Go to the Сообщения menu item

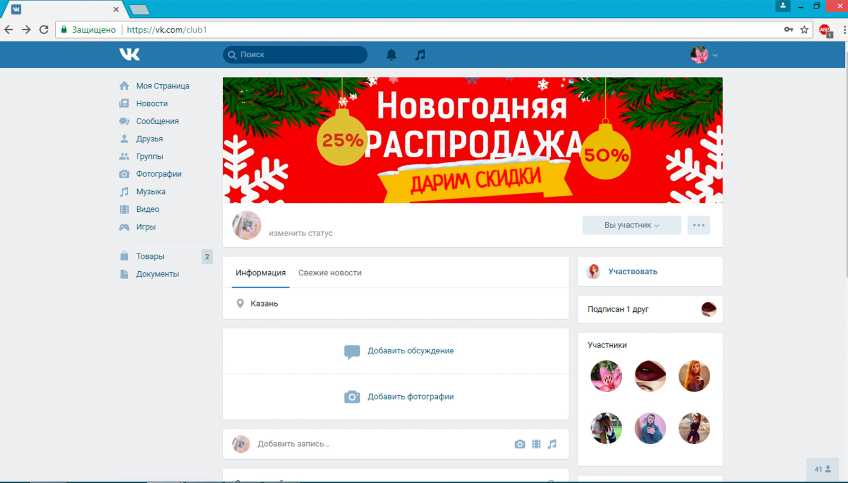click(x=157, y=121)
